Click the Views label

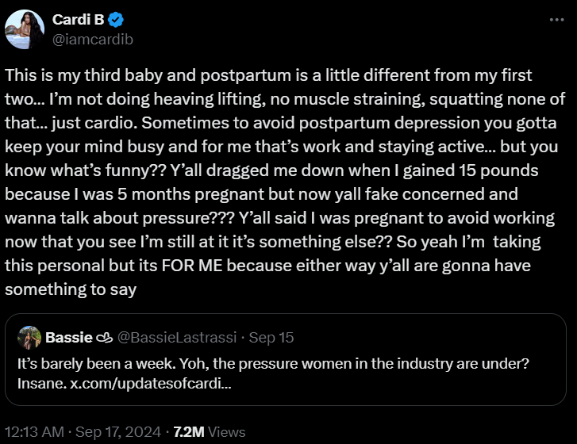pyautogui.click(x=227, y=432)
